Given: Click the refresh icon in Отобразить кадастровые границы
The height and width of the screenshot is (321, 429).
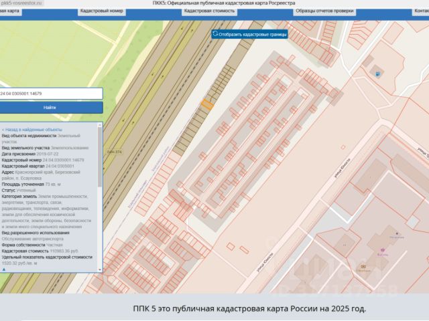Looking at the screenshot, I should coord(215,34).
